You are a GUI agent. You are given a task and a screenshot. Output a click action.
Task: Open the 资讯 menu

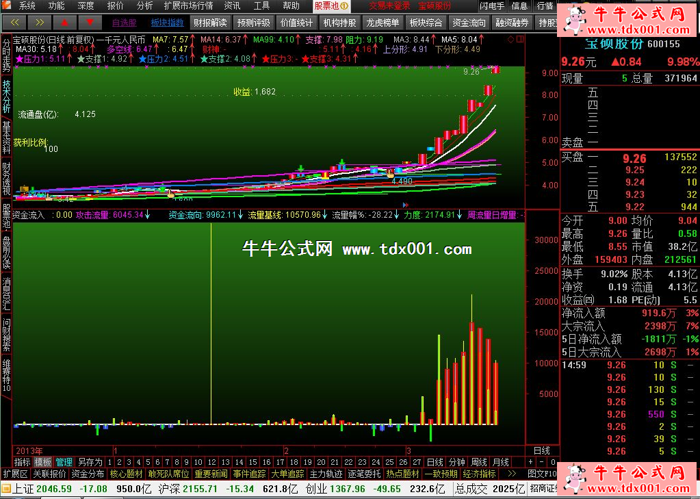coord(232,5)
